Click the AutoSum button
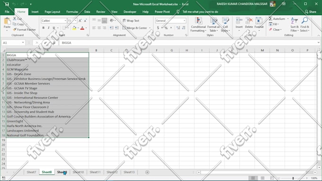Viewport: 322px width, 181px height. pyautogui.click(x=277, y=18)
